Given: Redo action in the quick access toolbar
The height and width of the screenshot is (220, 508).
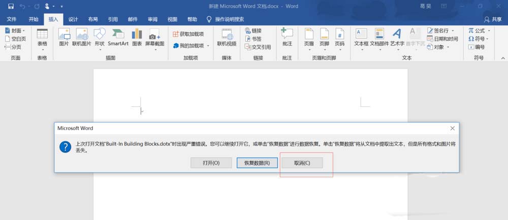Looking at the screenshot, I should pyautogui.click(x=37, y=6).
